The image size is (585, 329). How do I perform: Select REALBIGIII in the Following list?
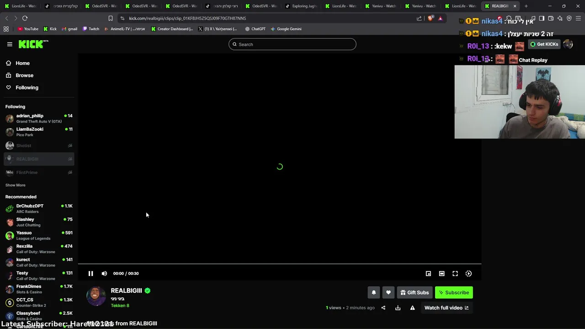[39, 159]
